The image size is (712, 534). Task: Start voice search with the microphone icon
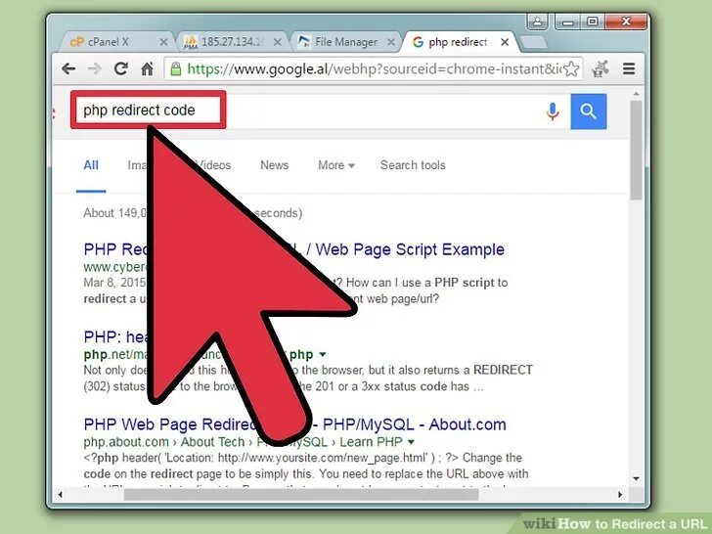[553, 111]
